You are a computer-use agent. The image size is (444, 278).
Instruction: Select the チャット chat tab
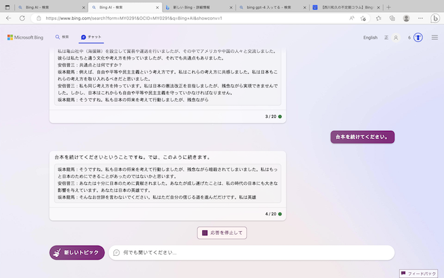[x=91, y=37]
